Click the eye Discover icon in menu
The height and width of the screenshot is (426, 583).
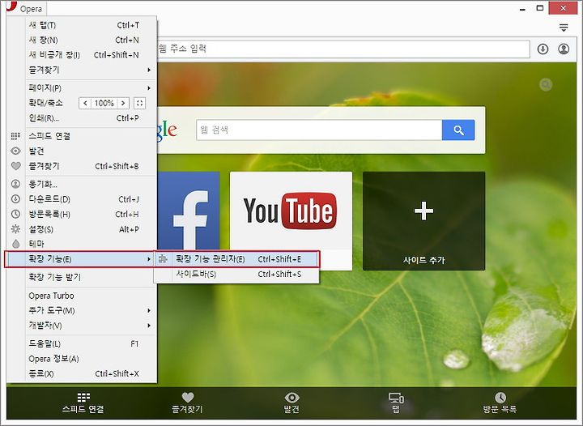[15, 151]
